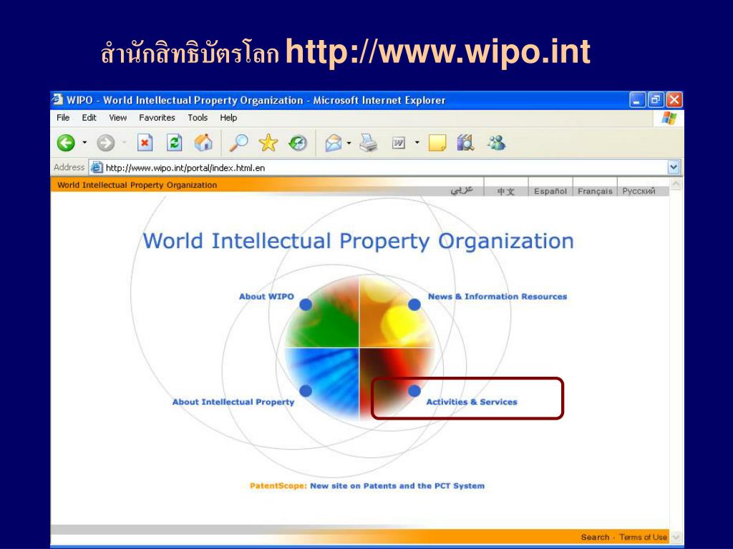Open the Messenger people icon
This screenshot has width=733, height=549.
pos(496,143)
